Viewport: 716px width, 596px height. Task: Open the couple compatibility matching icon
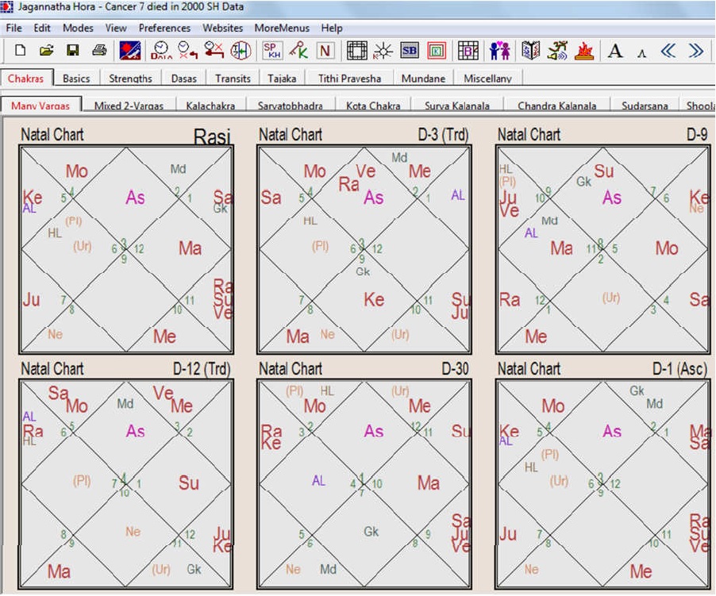pyautogui.click(x=499, y=51)
